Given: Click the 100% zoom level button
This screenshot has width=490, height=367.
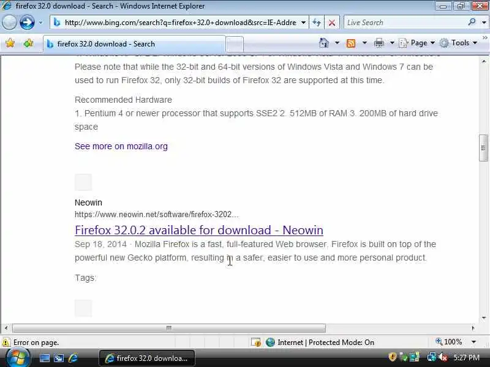Looking at the screenshot, I should (x=449, y=342).
